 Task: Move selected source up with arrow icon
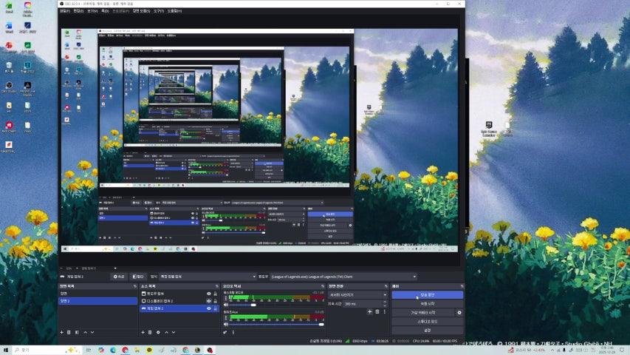[x=165, y=332]
